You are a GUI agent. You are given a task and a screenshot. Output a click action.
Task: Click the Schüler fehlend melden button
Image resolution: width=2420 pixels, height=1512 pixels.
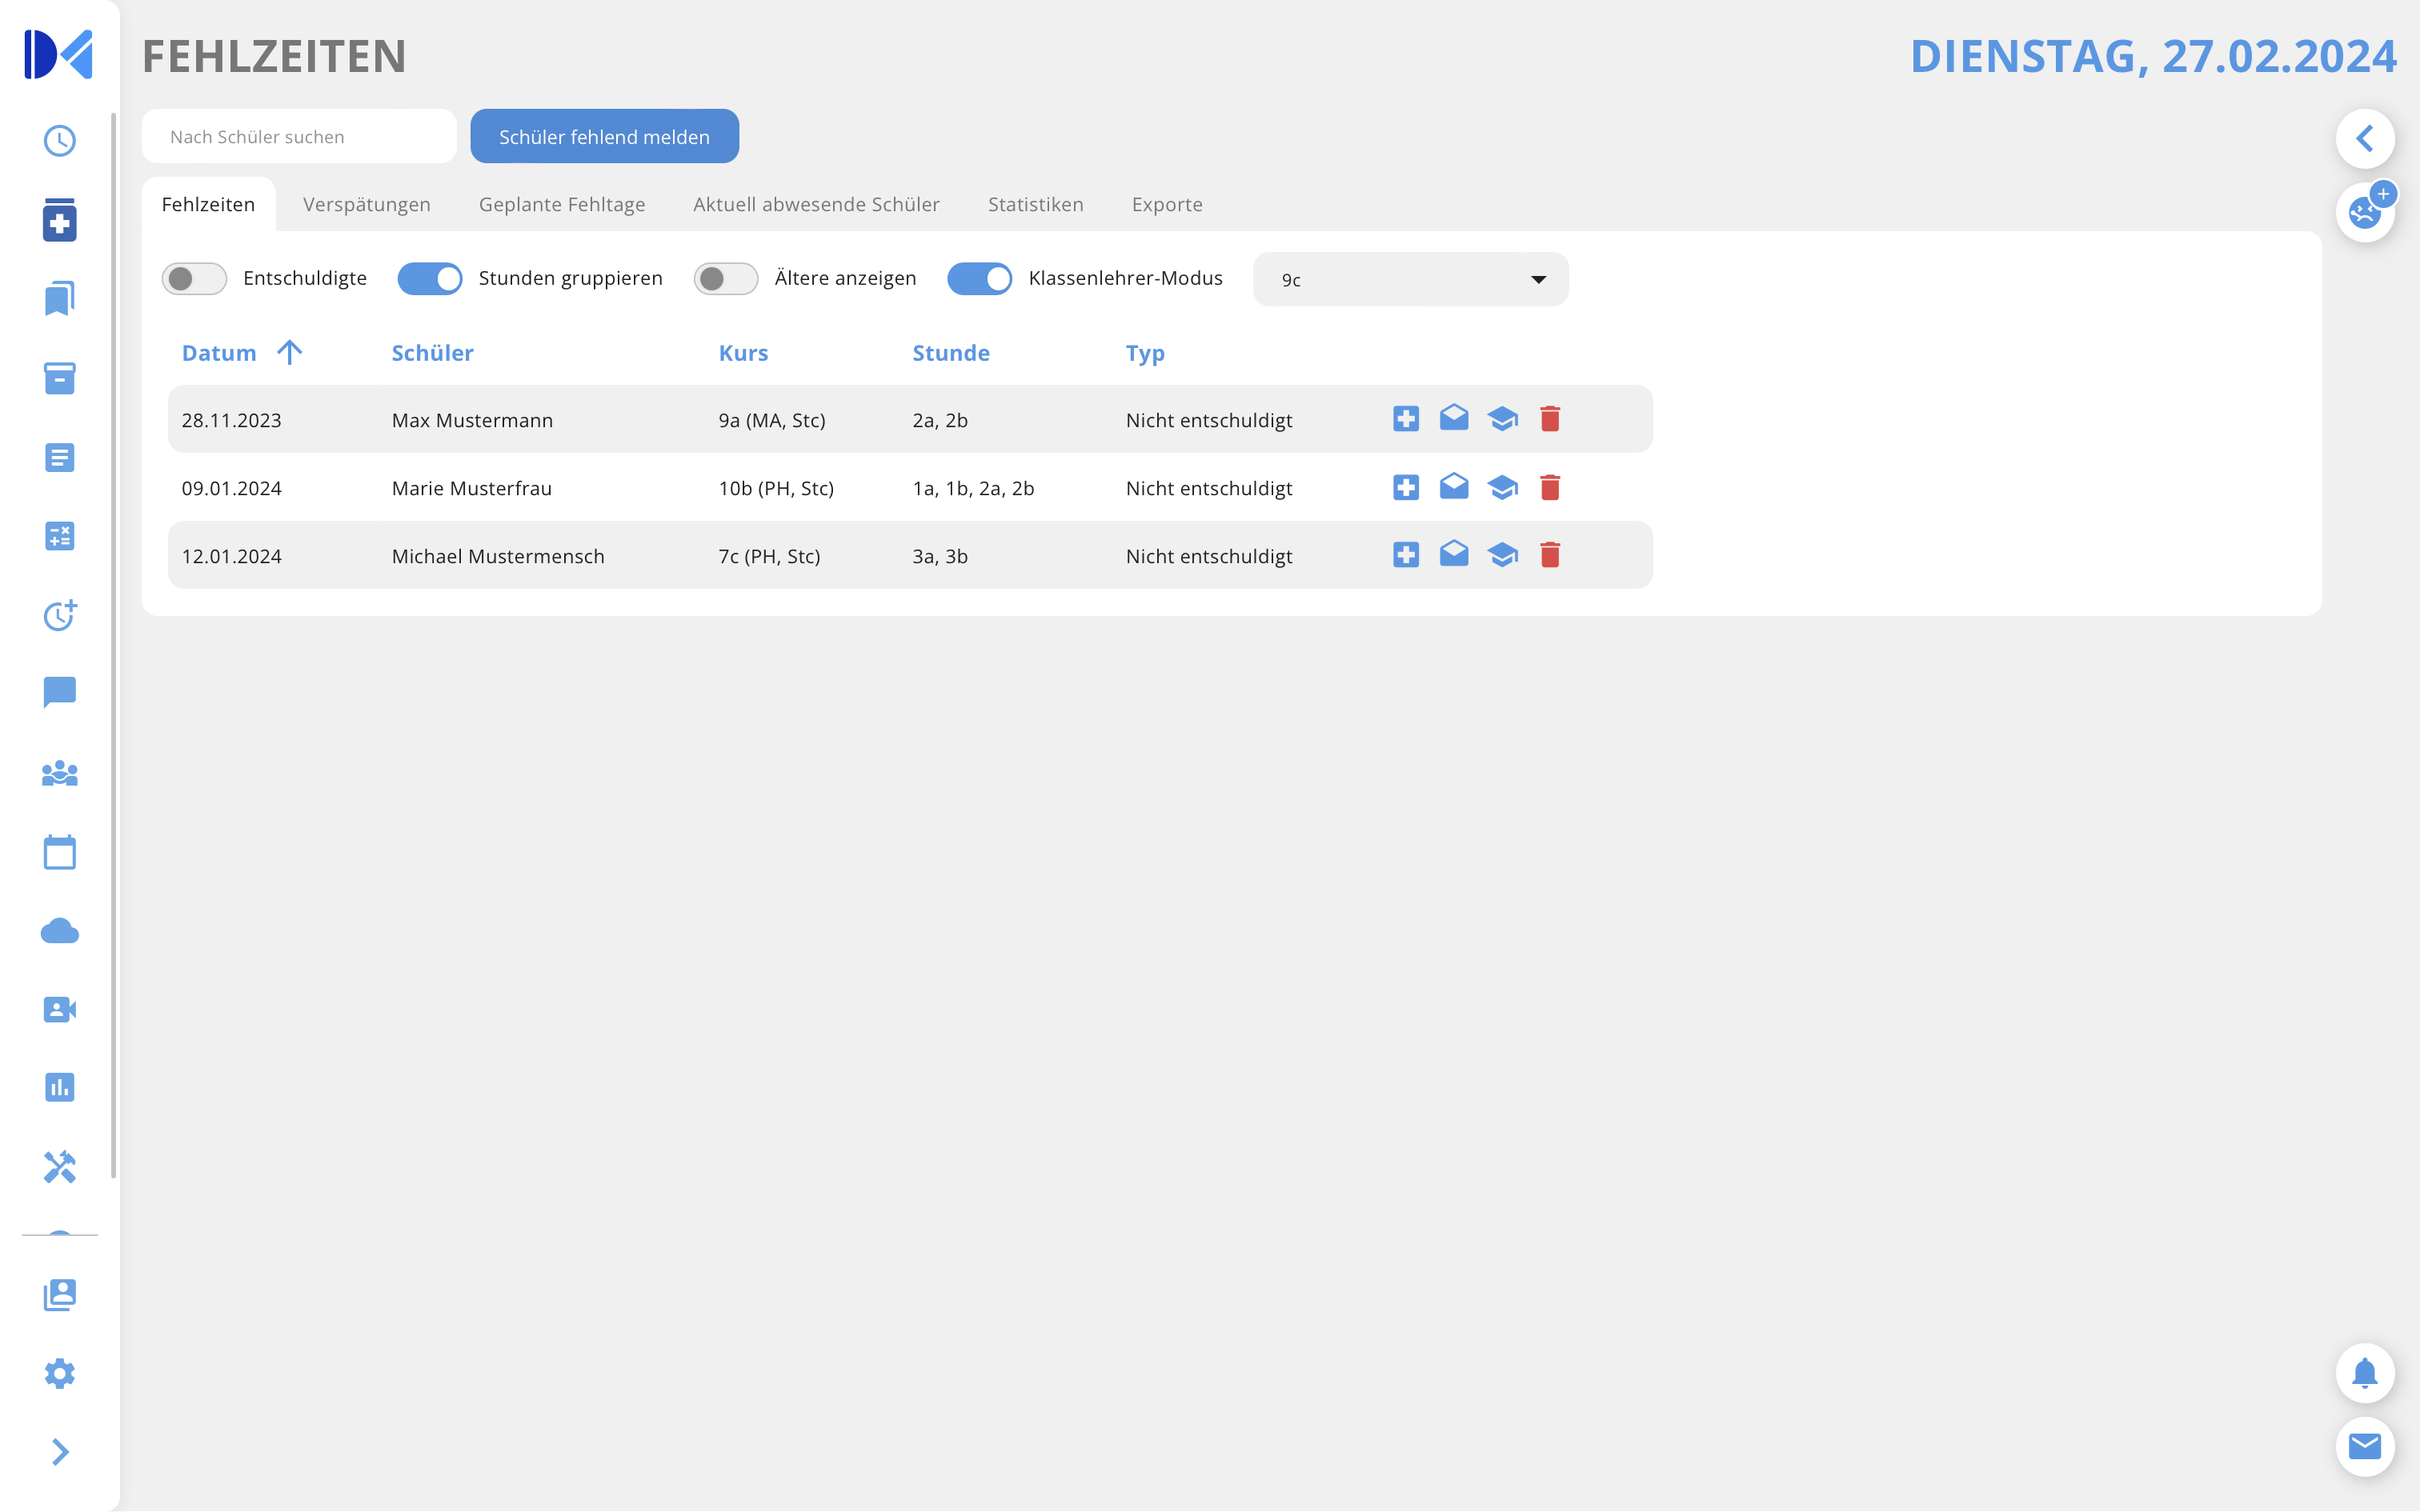[604, 137]
